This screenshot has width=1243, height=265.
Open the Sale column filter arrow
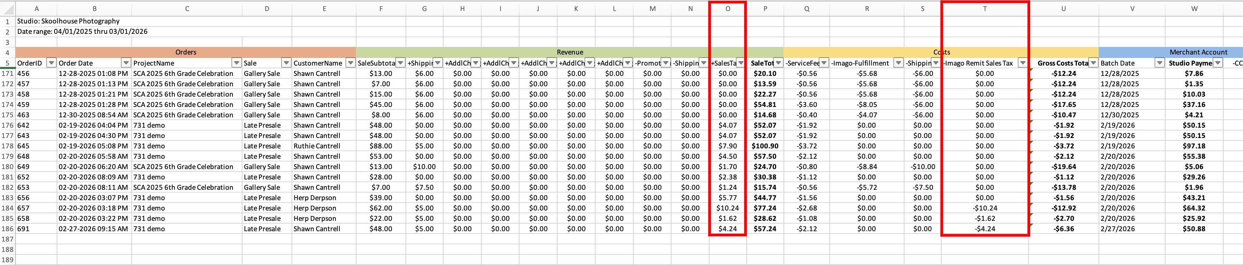click(x=286, y=63)
